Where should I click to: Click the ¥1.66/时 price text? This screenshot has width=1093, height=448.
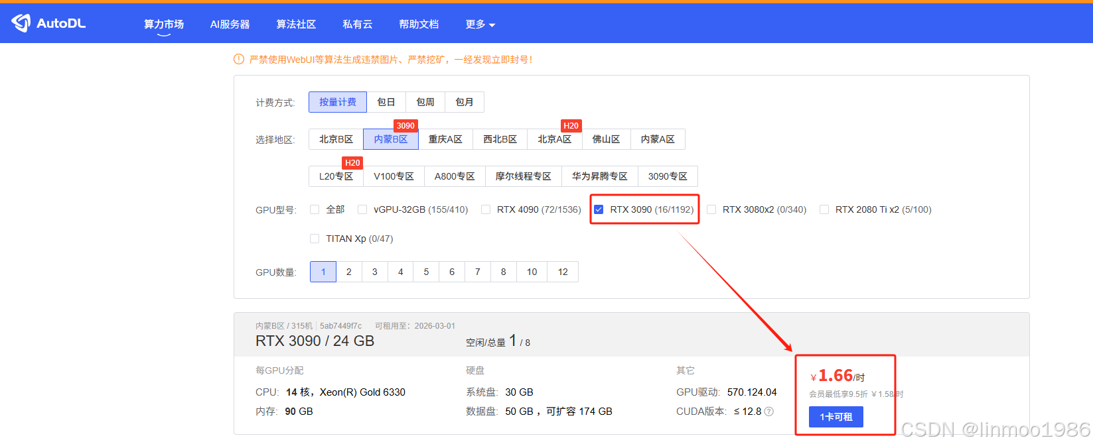click(x=838, y=376)
